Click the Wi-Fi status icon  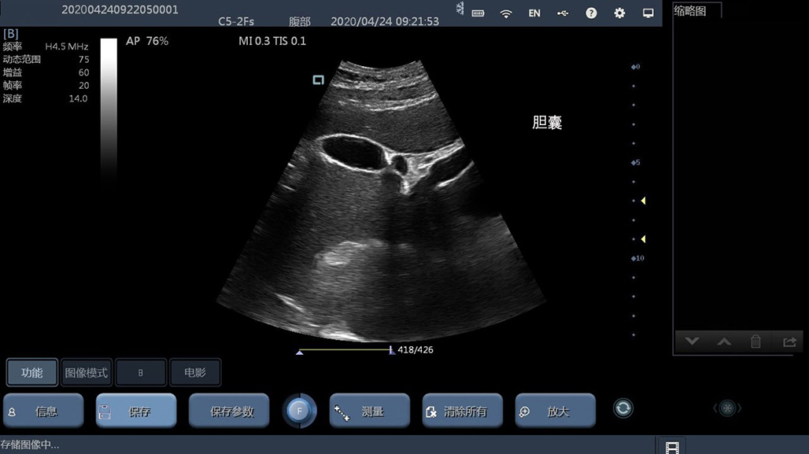[506, 13]
